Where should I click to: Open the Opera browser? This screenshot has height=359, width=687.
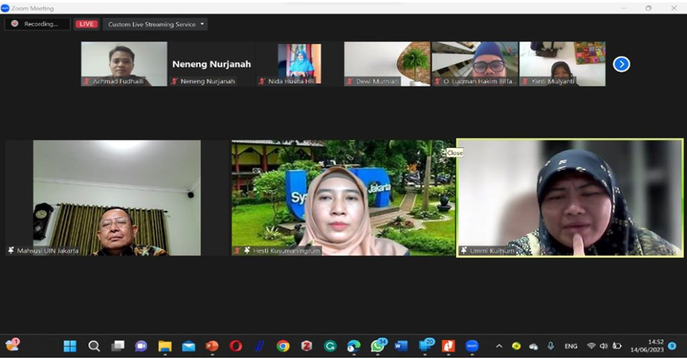(x=235, y=346)
